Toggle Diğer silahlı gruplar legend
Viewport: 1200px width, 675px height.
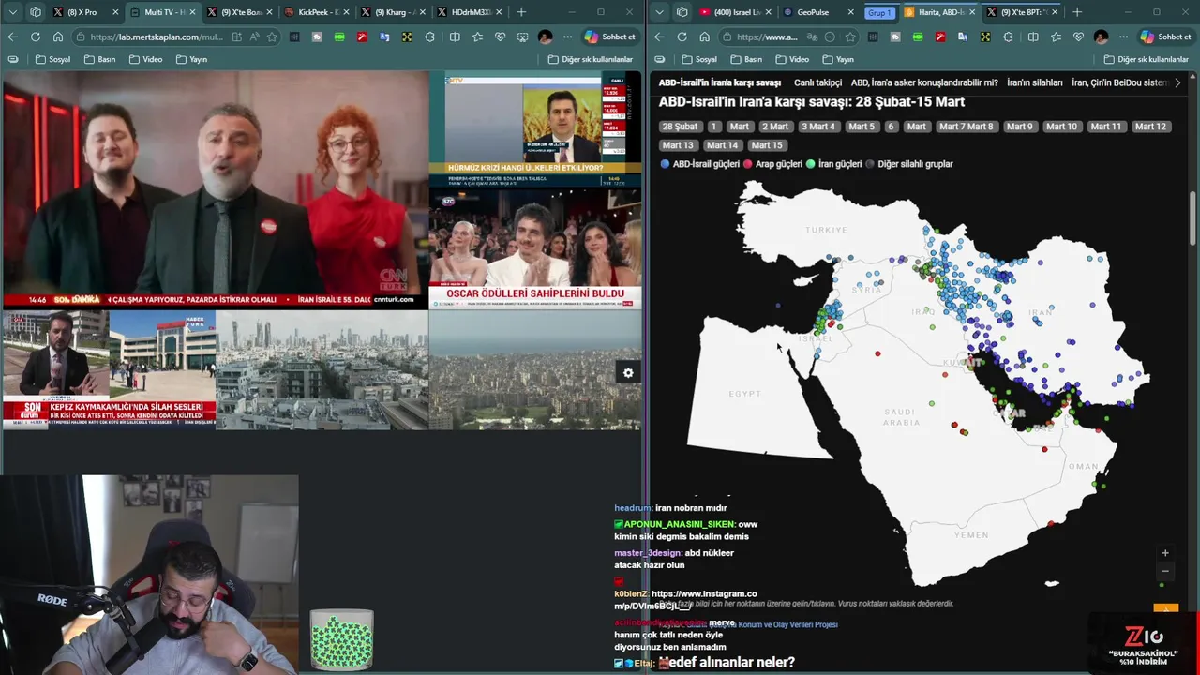point(909,164)
